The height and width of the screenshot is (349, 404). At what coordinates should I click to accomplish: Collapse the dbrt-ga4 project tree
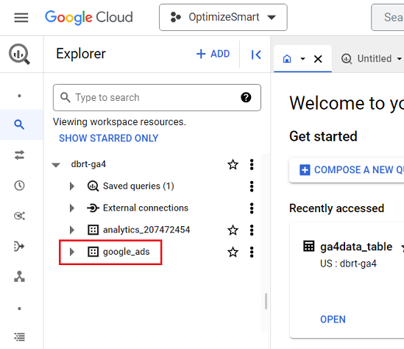point(56,165)
